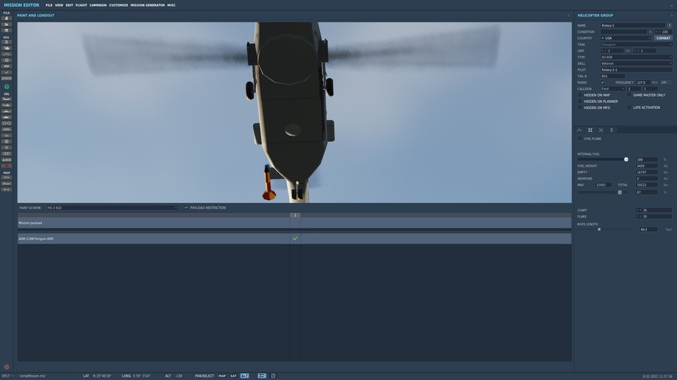
Task: Click the green checkmark for AGM-119B Penguin
Action: [295, 239]
